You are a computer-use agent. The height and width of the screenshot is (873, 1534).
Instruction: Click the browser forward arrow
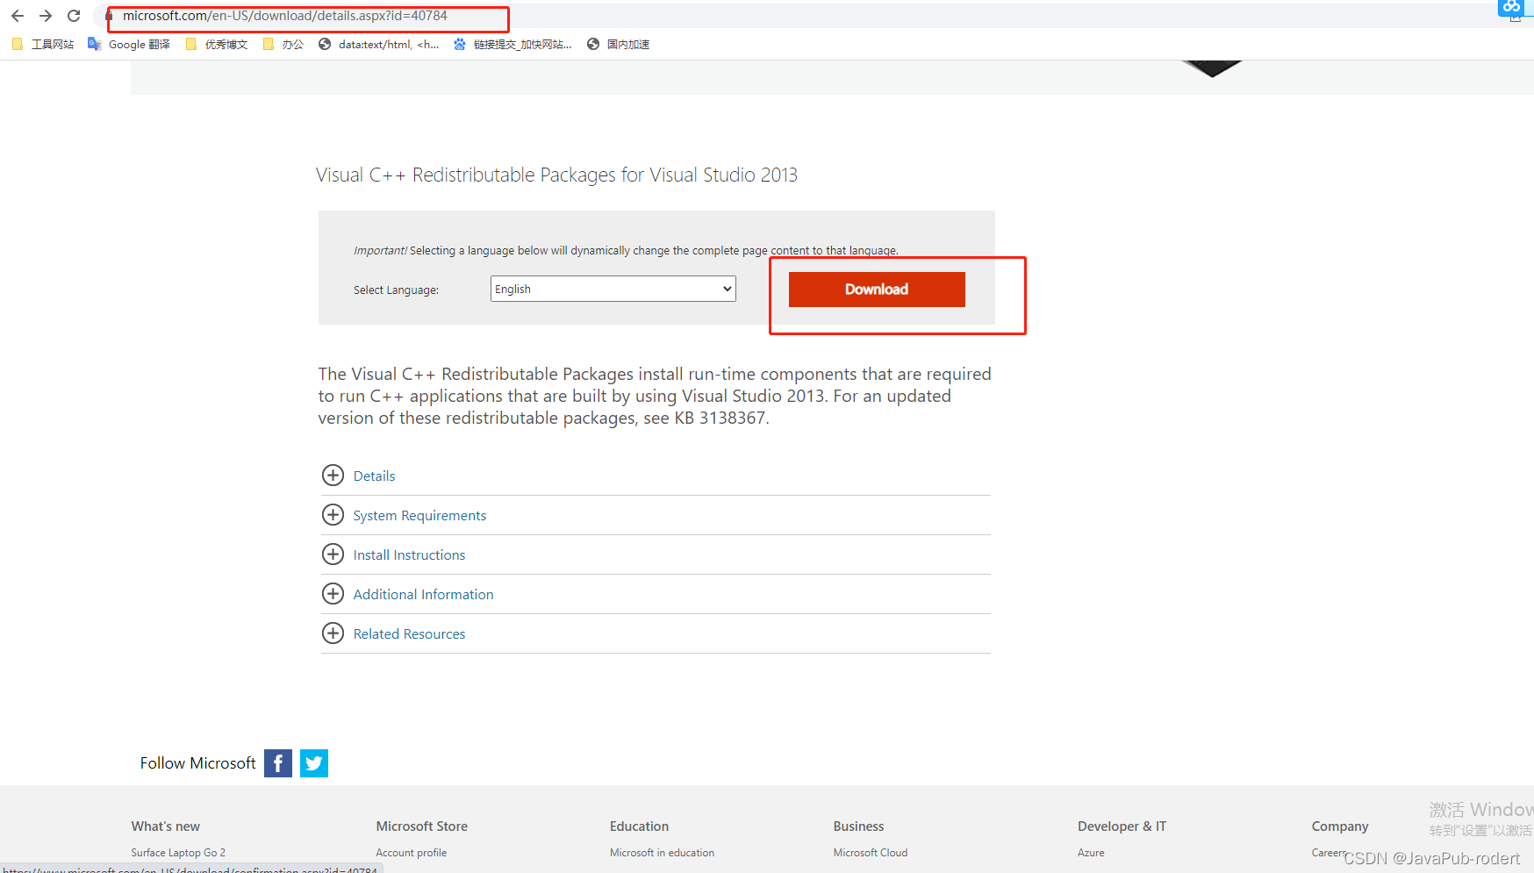click(46, 16)
